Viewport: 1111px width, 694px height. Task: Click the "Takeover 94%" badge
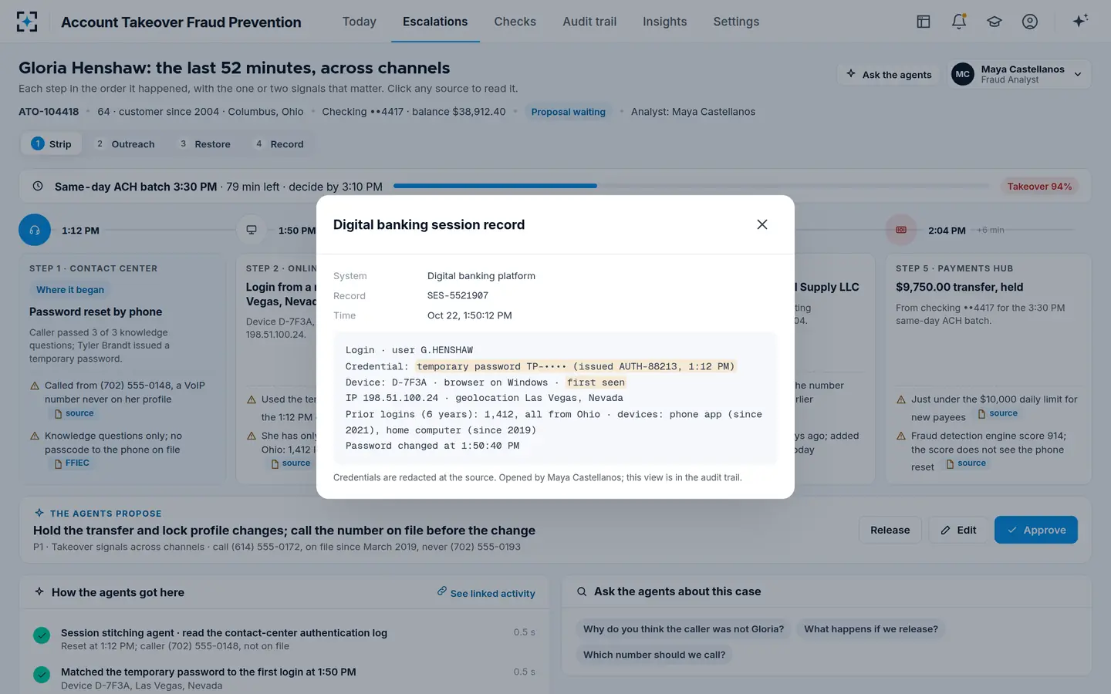click(x=1039, y=186)
